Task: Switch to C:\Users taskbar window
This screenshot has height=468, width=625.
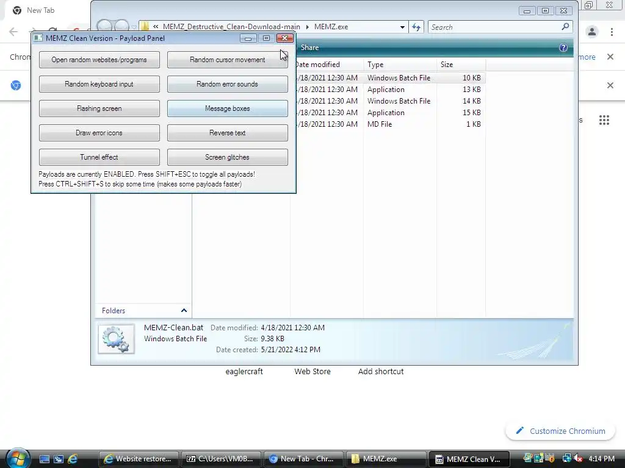Action: point(221,459)
